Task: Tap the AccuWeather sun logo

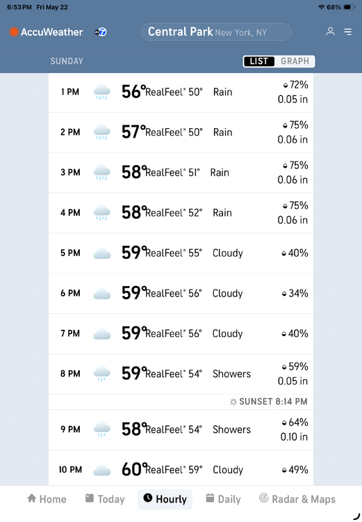Action: point(14,32)
